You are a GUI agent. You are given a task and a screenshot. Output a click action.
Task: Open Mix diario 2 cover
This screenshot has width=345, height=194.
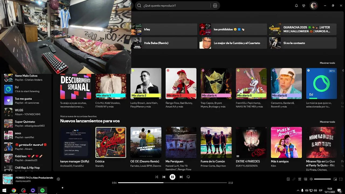146,84
